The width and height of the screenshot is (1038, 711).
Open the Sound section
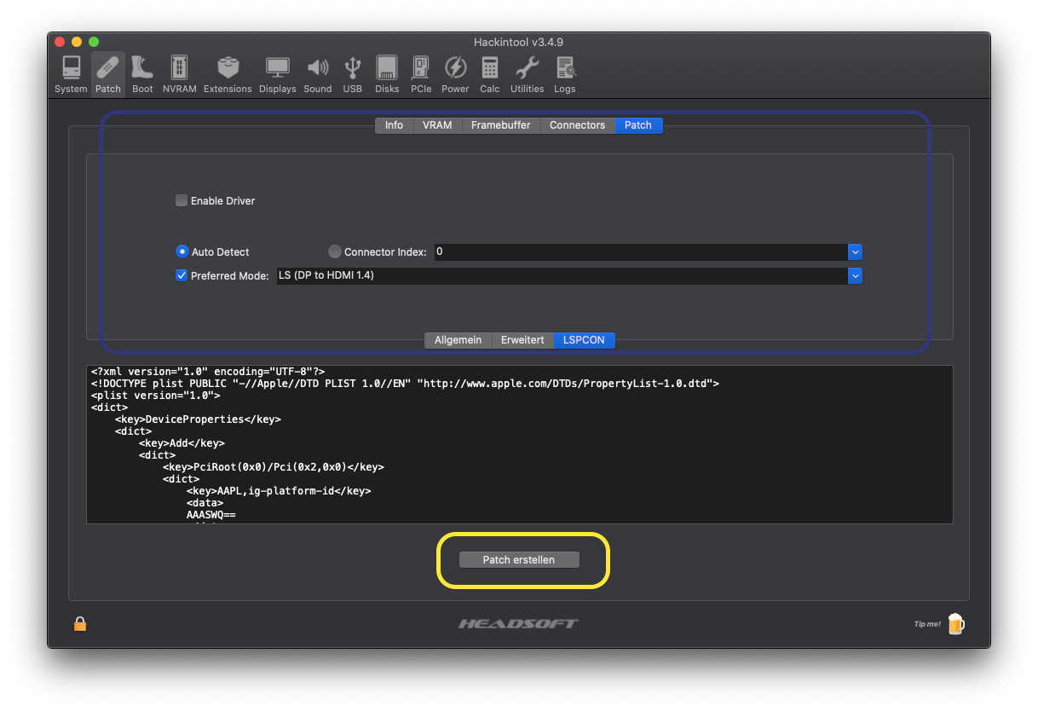tap(317, 74)
